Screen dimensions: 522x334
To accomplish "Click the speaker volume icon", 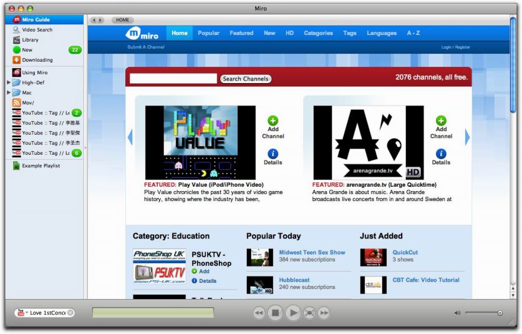I will (457, 313).
